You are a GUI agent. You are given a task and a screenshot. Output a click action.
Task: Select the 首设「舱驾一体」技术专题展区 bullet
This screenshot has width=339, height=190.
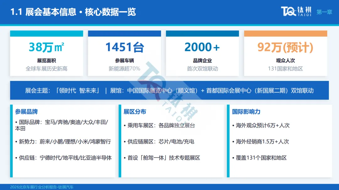[162, 158]
